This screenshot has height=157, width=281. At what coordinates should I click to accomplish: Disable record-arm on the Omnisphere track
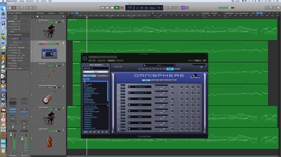(45, 44)
